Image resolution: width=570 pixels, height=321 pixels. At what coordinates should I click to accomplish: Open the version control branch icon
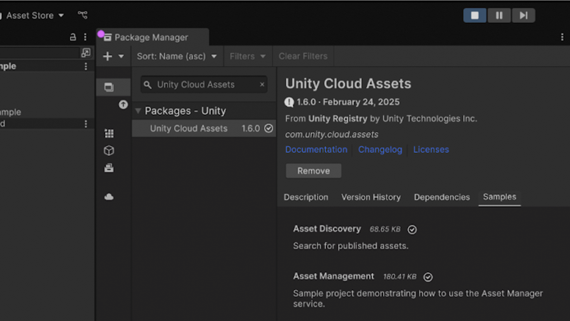click(82, 15)
